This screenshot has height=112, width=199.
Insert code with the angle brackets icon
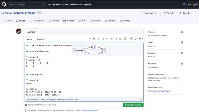click(107, 39)
